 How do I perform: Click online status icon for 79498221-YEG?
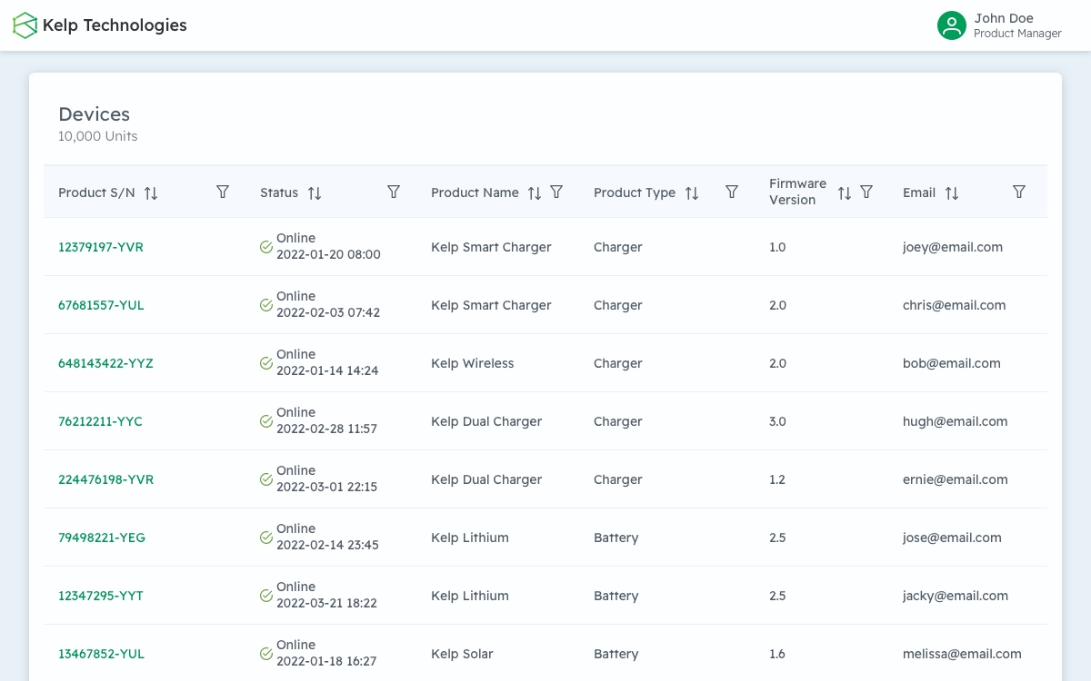click(266, 538)
